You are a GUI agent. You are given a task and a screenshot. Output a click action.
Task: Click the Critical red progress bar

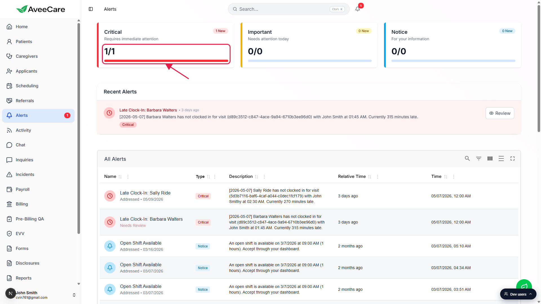tap(166, 61)
